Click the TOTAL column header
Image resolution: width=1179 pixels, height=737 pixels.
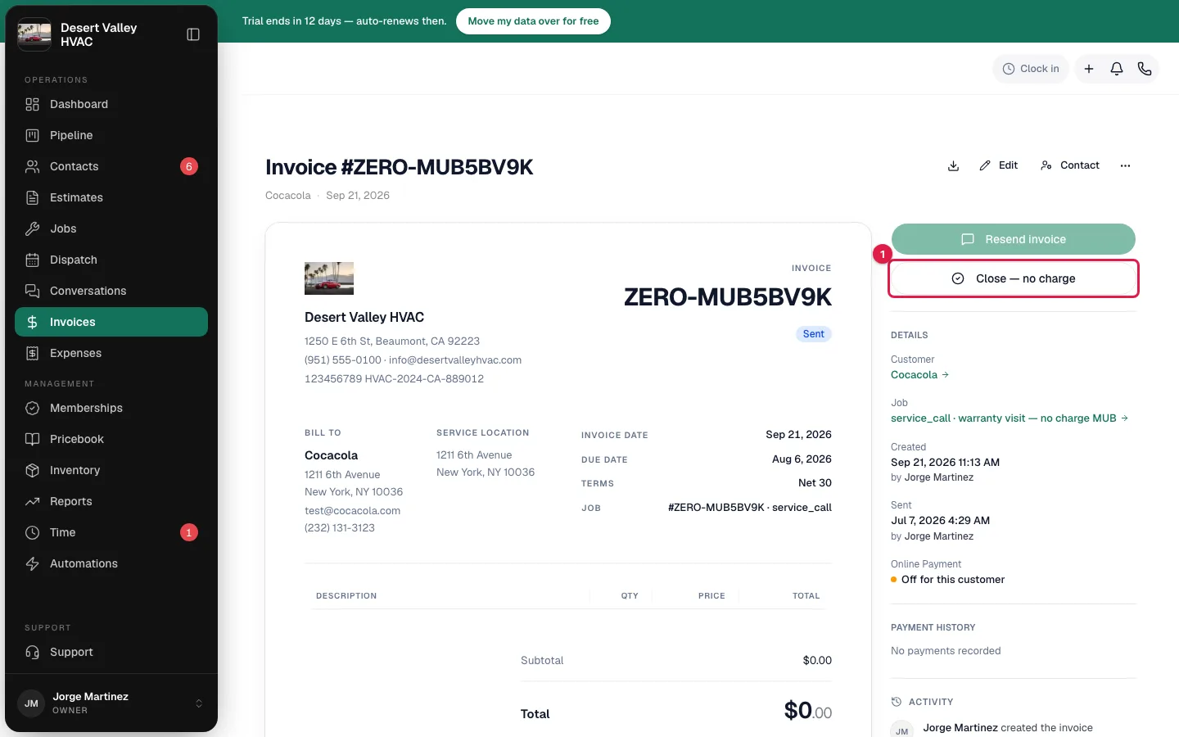[x=806, y=596]
